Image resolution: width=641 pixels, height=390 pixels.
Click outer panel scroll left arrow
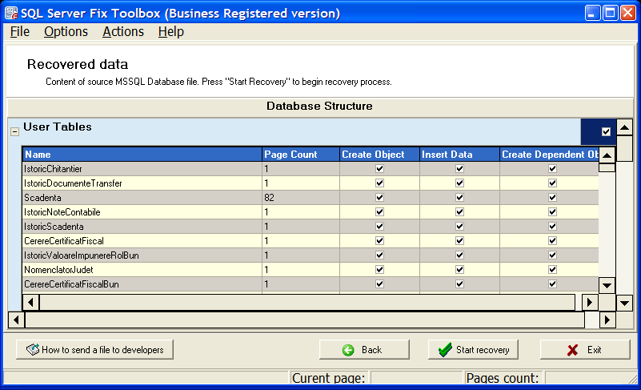[x=16, y=320]
